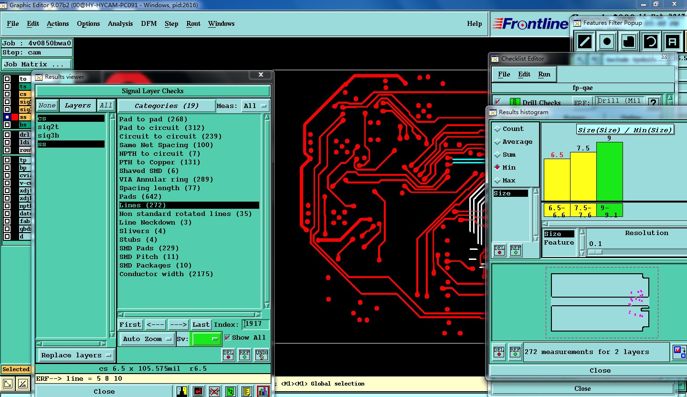Click the ERF Drill (Mil) input field
The height and width of the screenshot is (397, 687).
click(x=620, y=102)
